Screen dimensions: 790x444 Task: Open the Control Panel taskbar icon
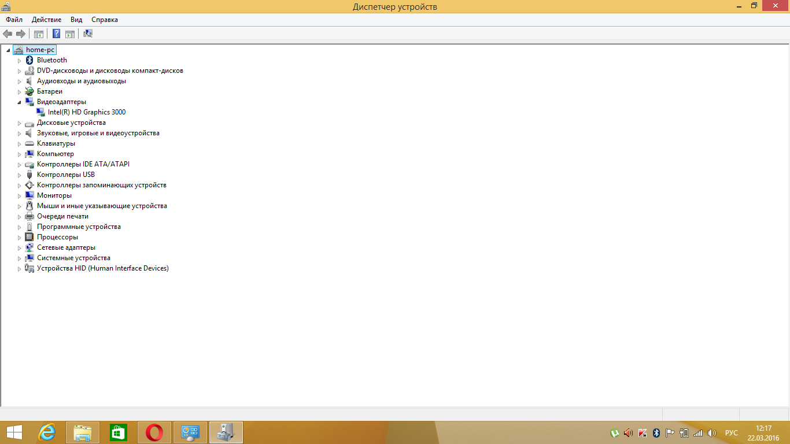point(190,432)
